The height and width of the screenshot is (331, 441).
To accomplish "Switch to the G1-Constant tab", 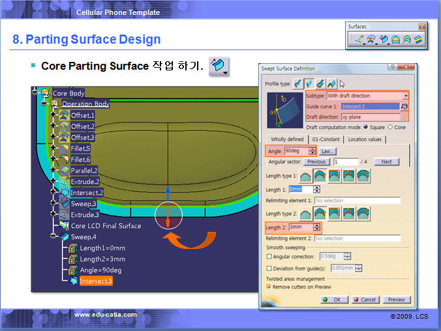I will click(326, 139).
